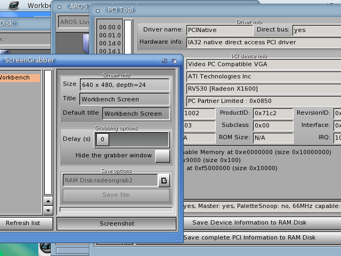Click Subclass value 0x00
341x256 pixels.
pos(273,126)
